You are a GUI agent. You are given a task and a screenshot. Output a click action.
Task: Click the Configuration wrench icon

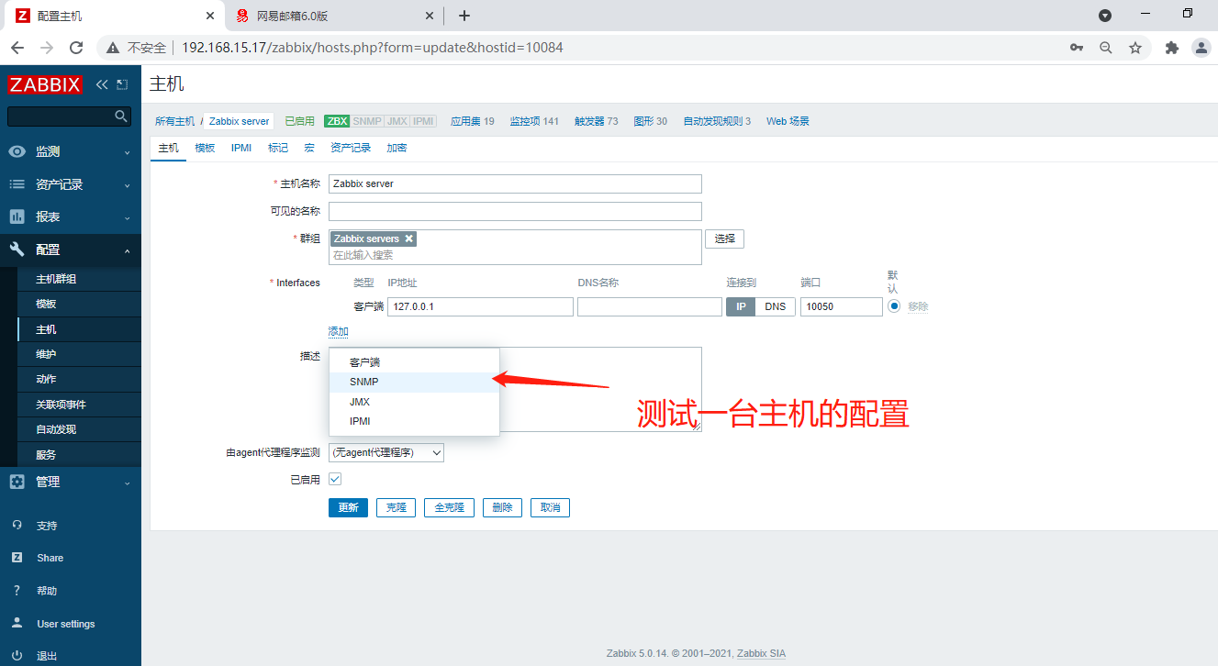[x=17, y=250]
